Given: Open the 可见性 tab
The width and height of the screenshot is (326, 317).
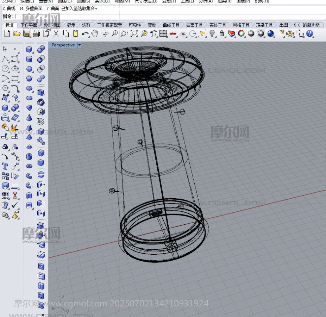Looking at the screenshot, I should pos(135,25).
